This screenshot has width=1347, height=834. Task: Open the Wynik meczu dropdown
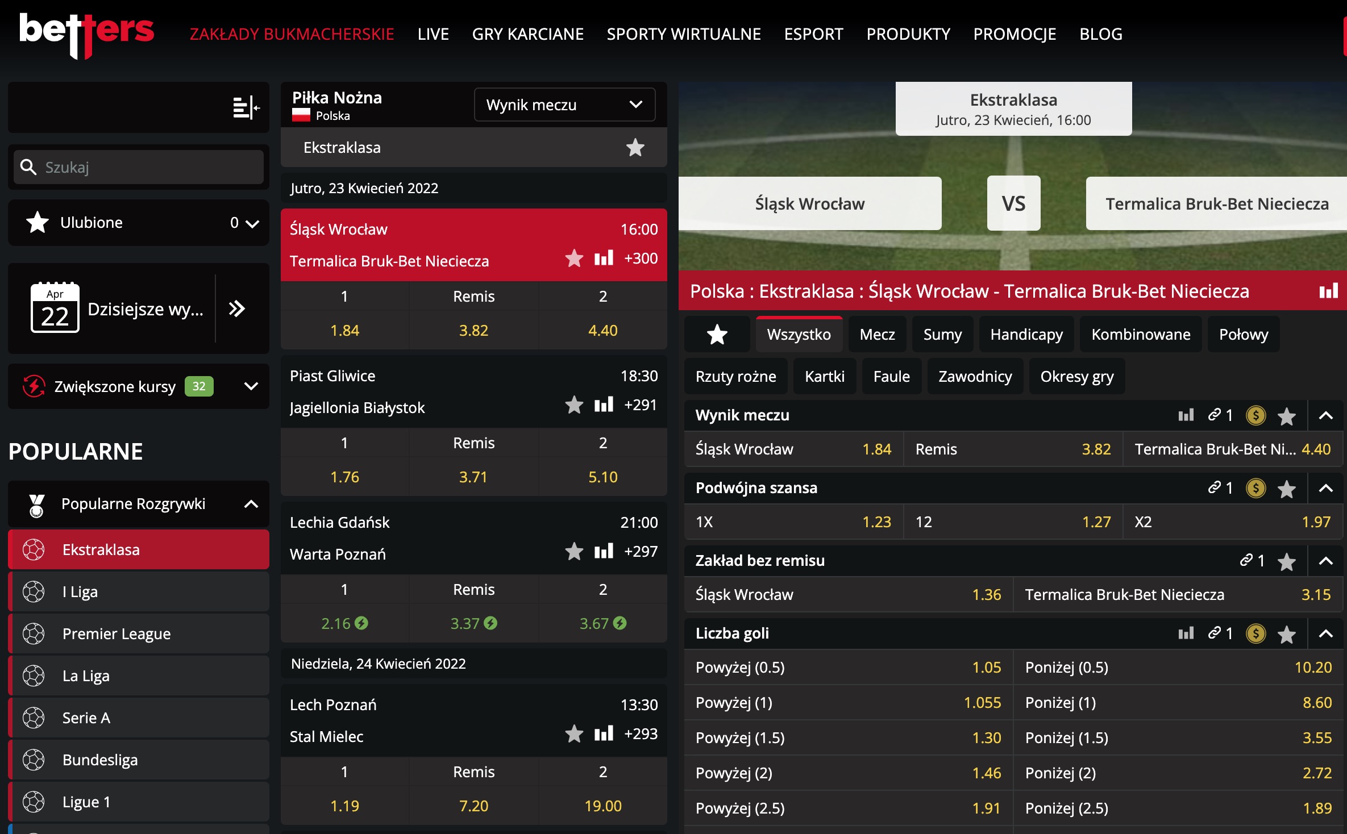pyautogui.click(x=564, y=105)
